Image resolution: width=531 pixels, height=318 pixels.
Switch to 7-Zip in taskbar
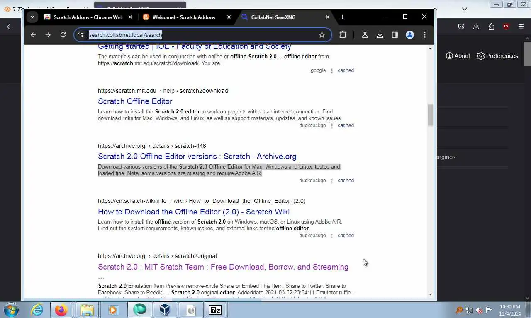click(215, 310)
